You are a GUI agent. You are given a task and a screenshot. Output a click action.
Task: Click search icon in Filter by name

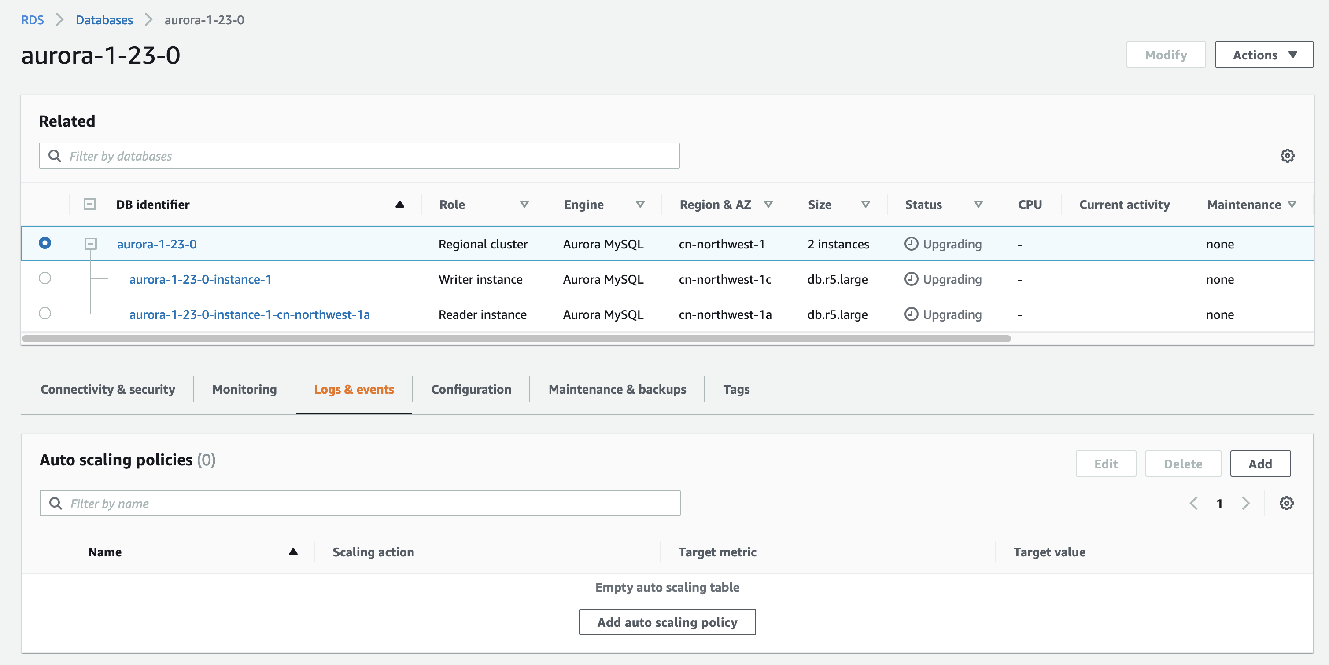56,503
